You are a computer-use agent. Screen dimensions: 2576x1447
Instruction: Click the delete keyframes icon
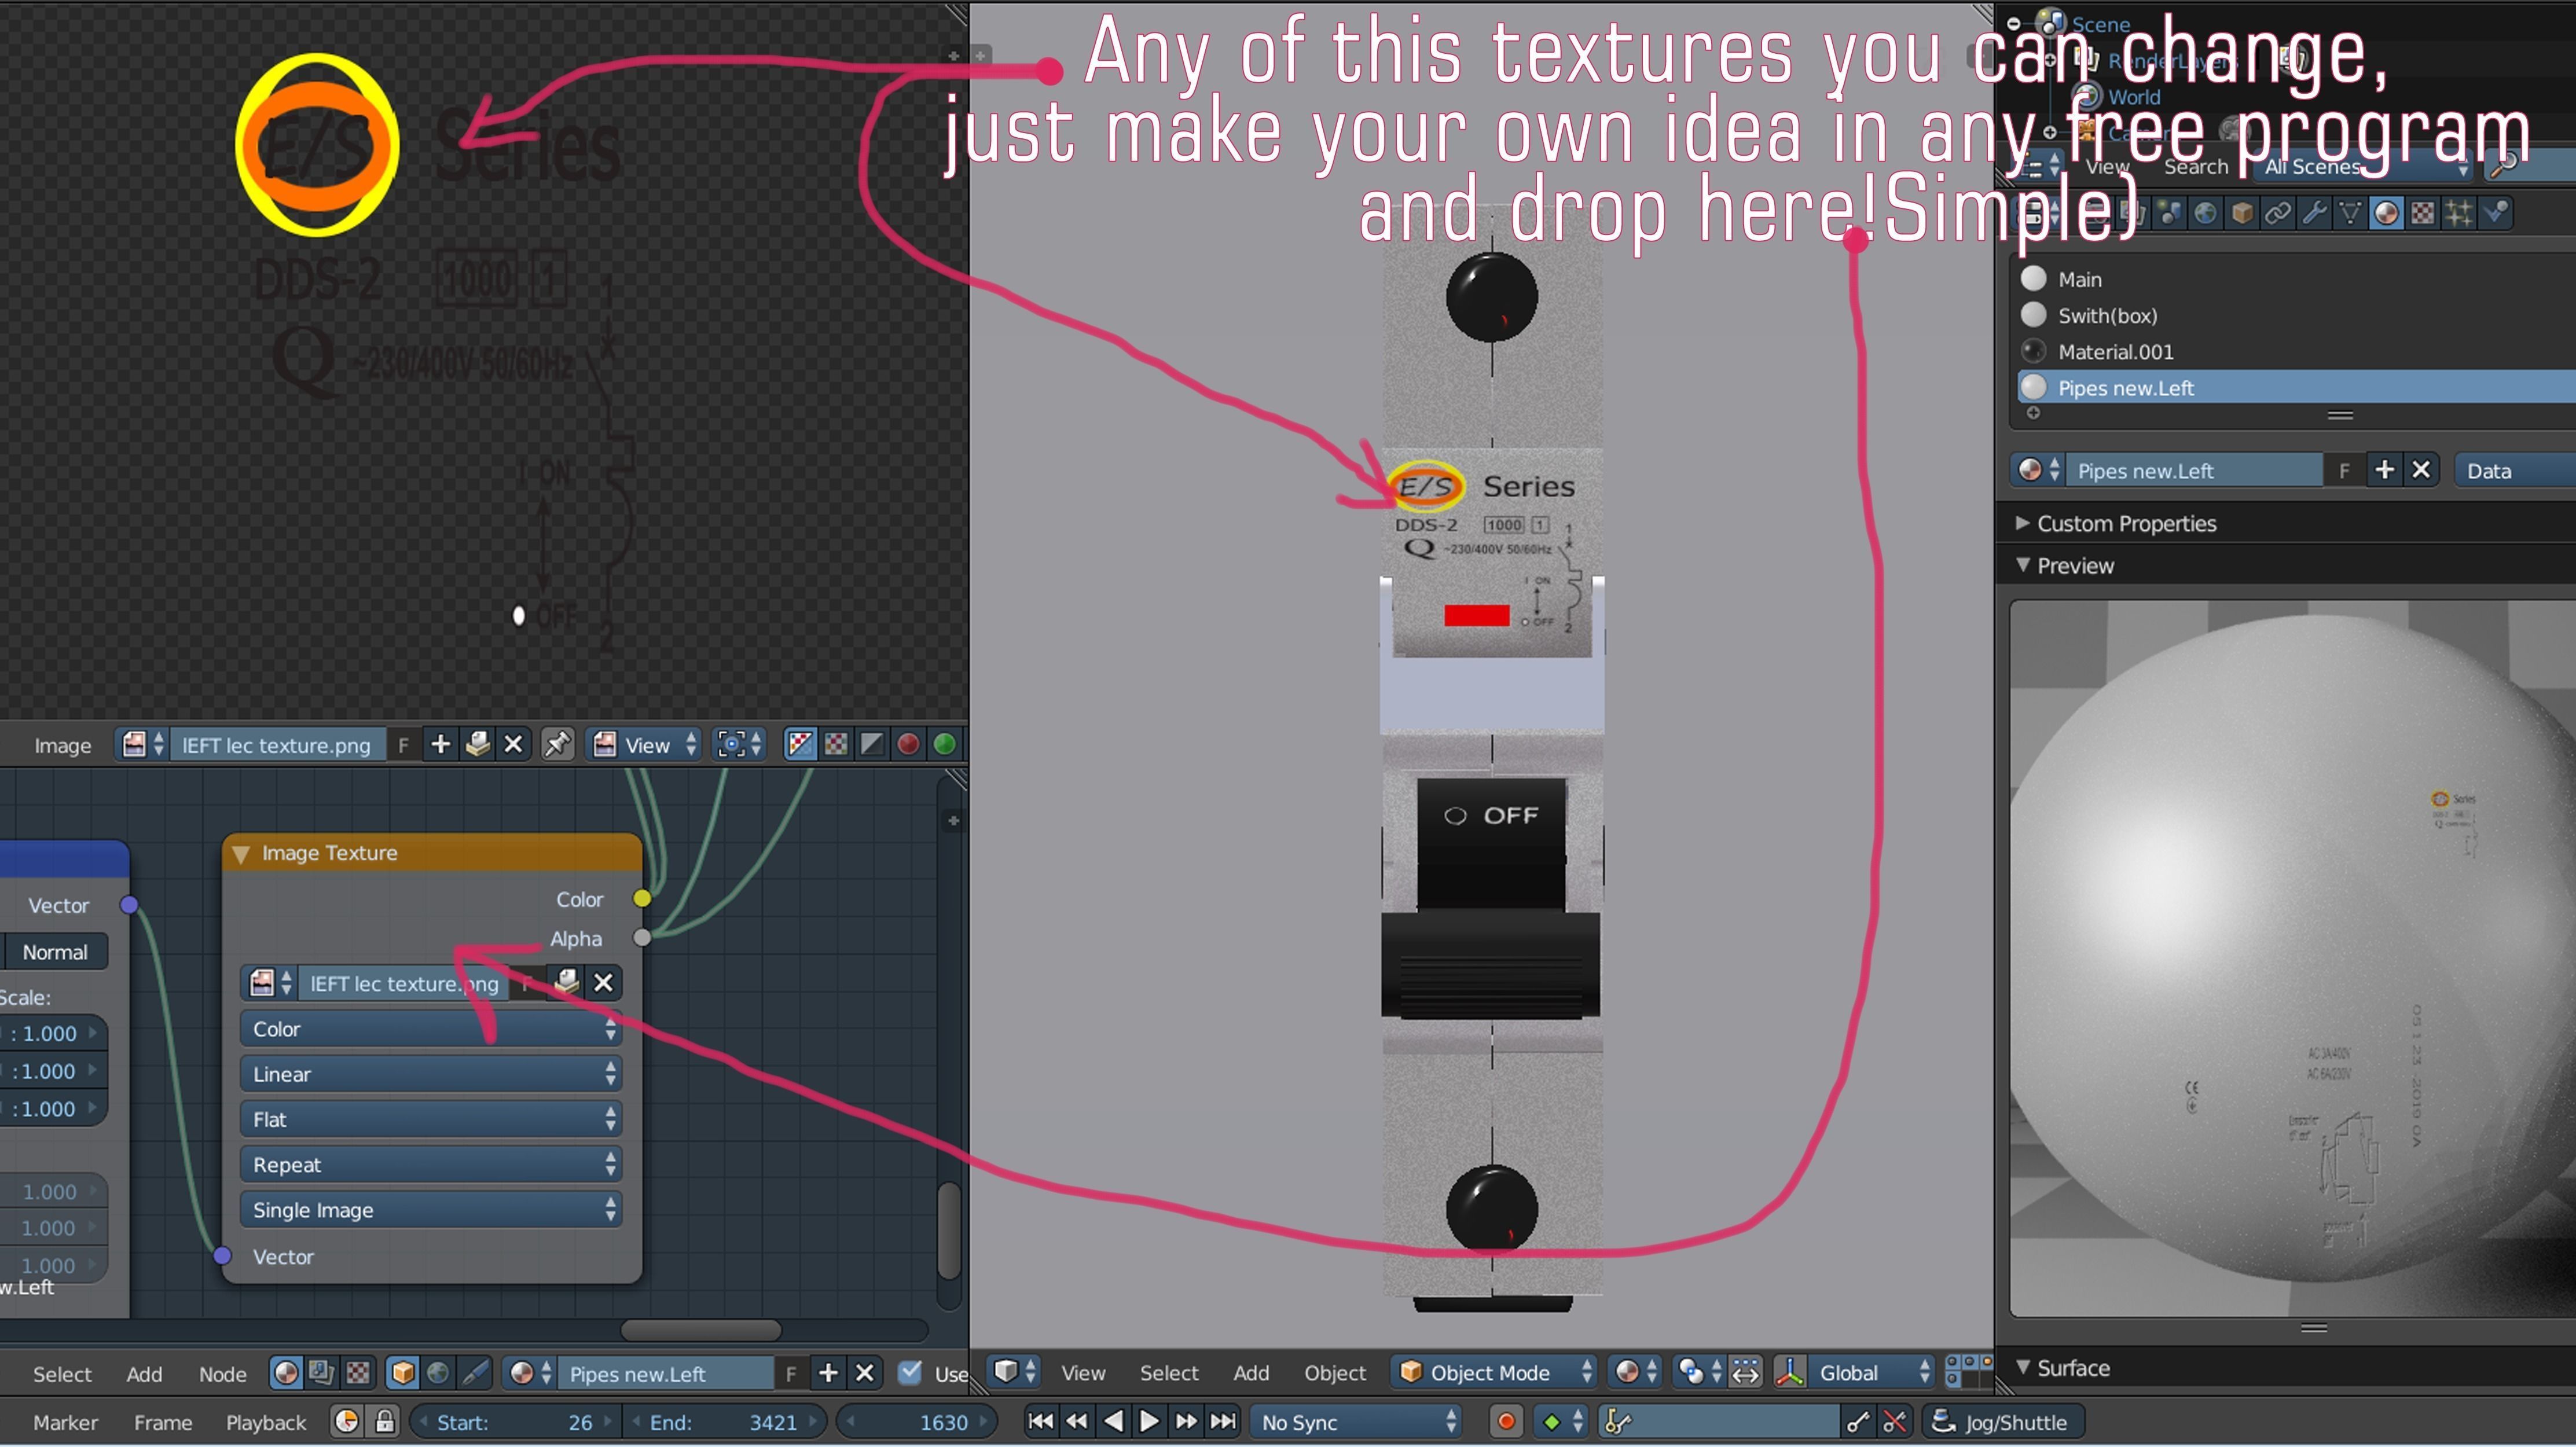tap(1894, 1421)
